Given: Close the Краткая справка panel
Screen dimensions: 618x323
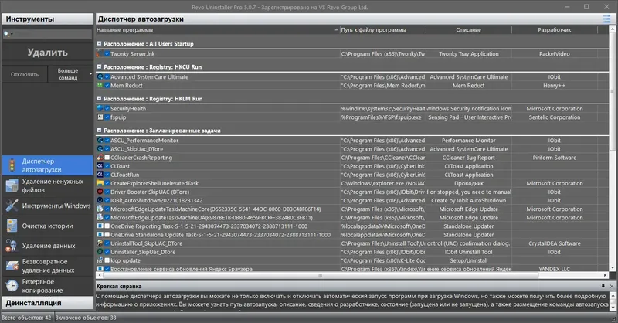Looking at the screenshot, I should point(612,286).
